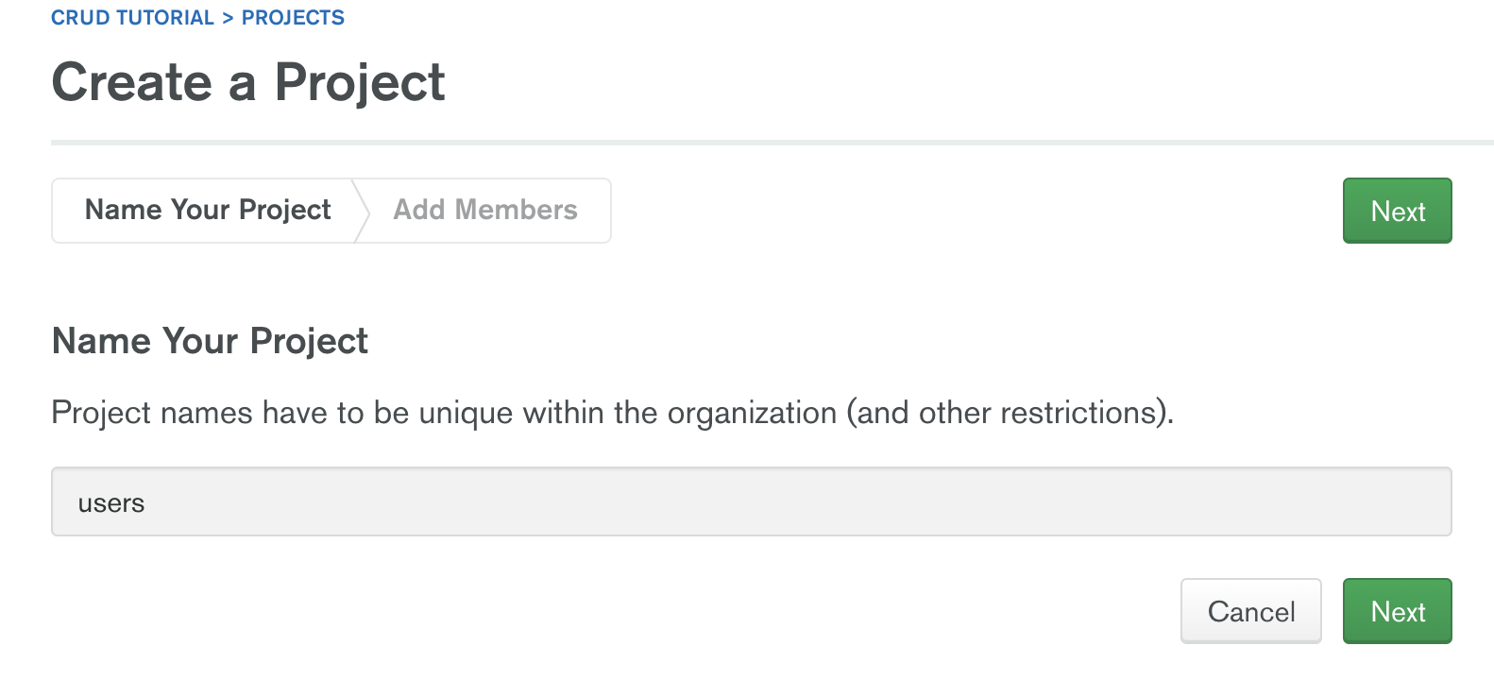1494x680 pixels.
Task: Click the words "Project names" starting the description
Action: [152, 413]
